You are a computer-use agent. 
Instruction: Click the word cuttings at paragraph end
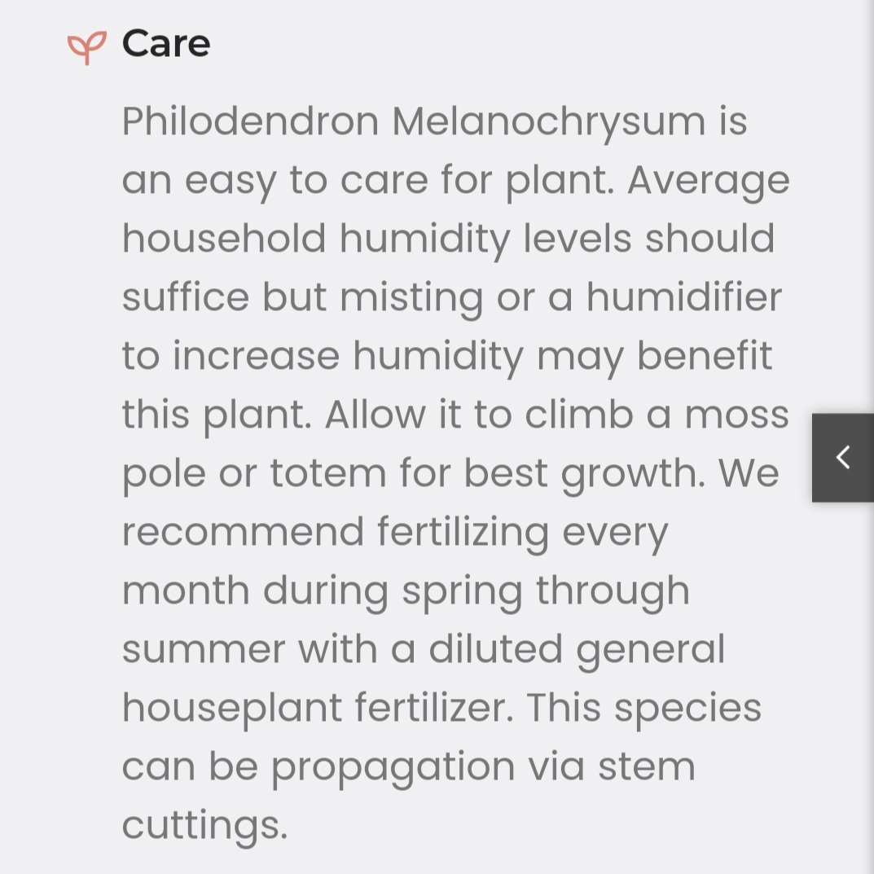(204, 825)
